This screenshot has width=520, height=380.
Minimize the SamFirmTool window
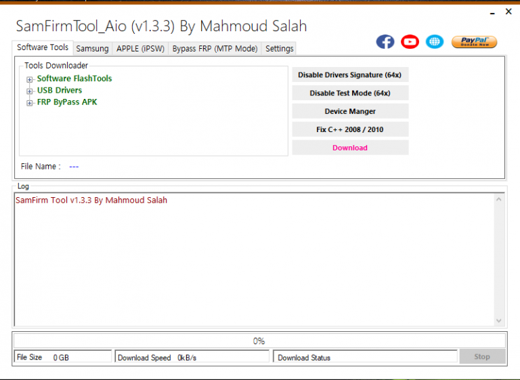pyautogui.click(x=492, y=12)
